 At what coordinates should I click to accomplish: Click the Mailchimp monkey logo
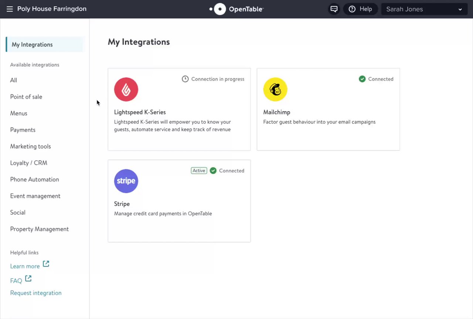tap(275, 89)
